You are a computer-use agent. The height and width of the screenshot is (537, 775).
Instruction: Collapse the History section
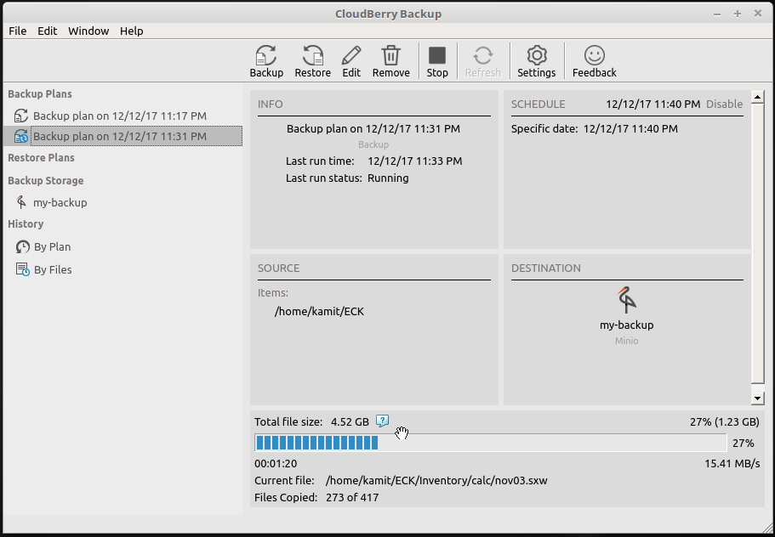[x=25, y=223]
